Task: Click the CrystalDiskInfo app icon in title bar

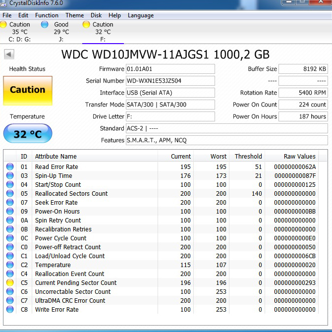Action: 3,3
